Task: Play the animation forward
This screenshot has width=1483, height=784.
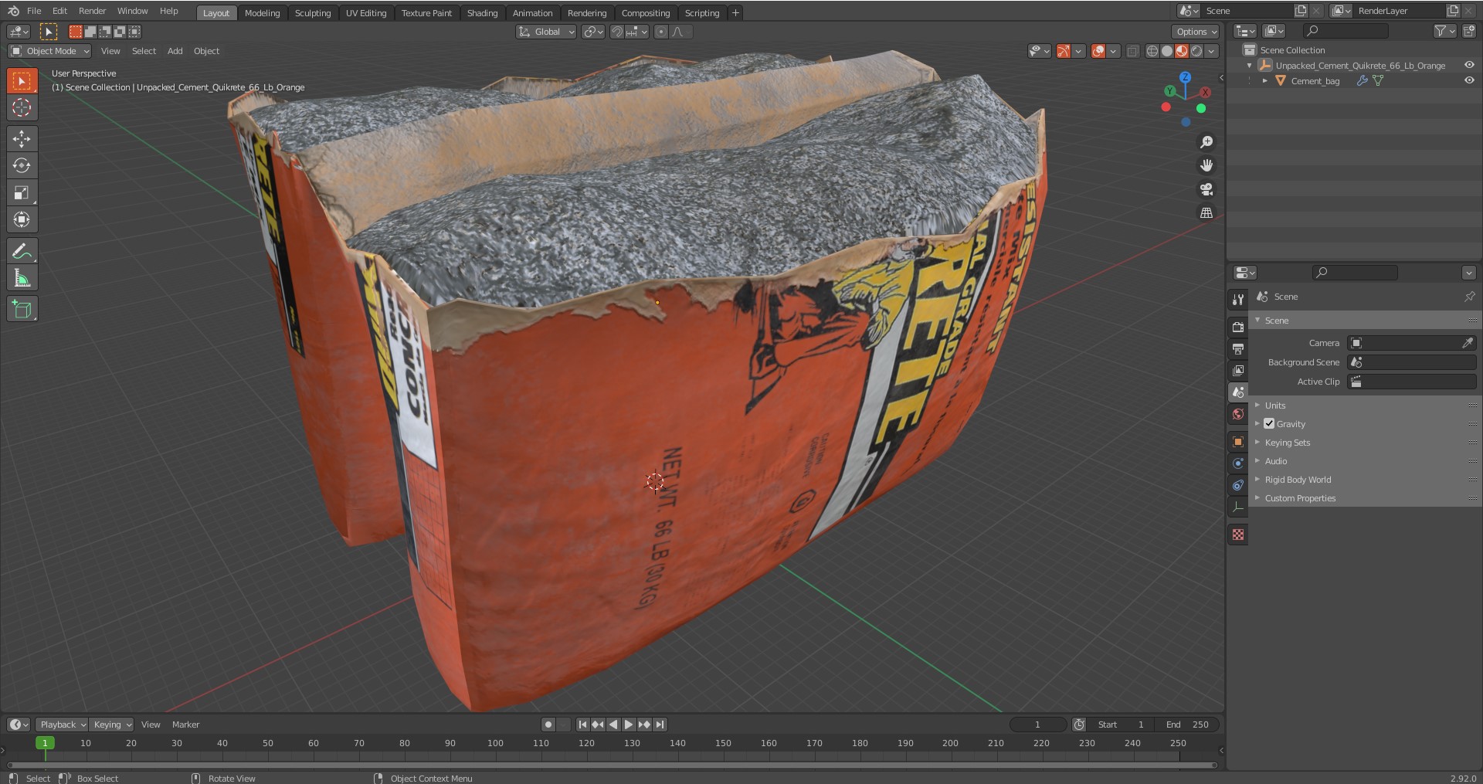Action: point(629,725)
